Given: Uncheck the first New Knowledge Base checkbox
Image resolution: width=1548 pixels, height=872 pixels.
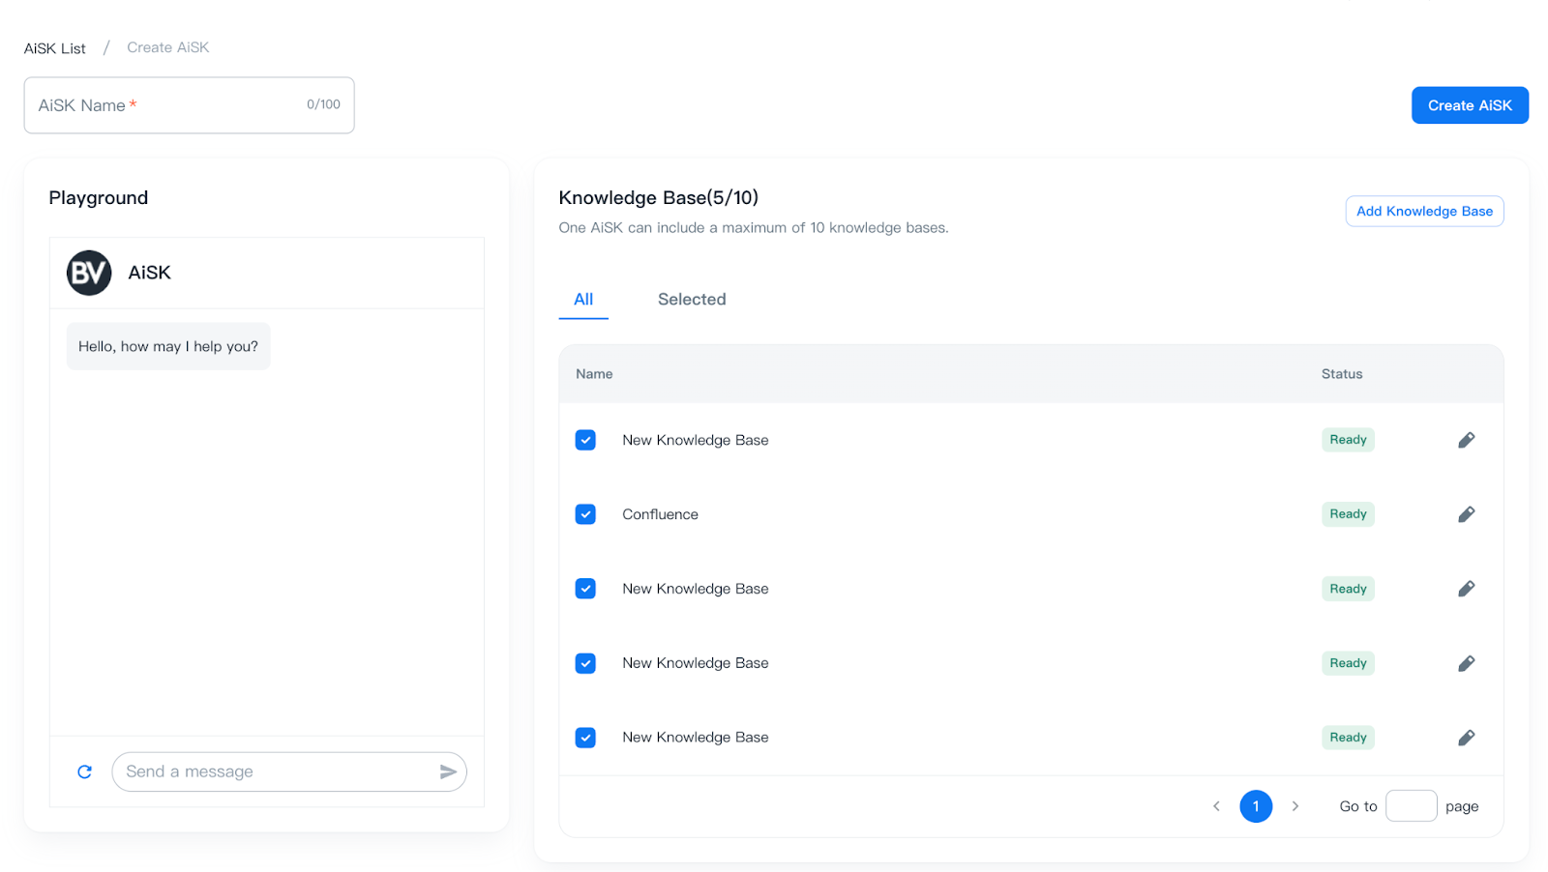Looking at the screenshot, I should [585, 440].
